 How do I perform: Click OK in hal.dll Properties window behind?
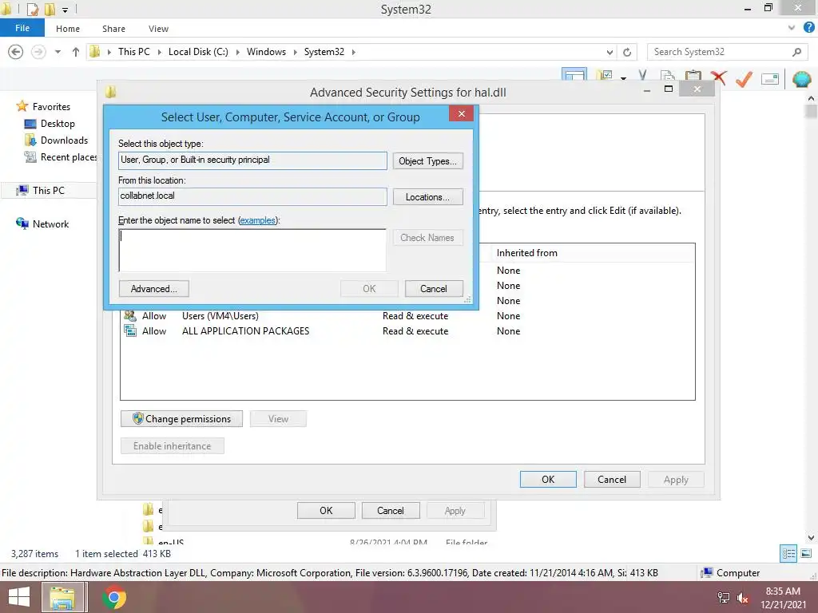coord(326,510)
